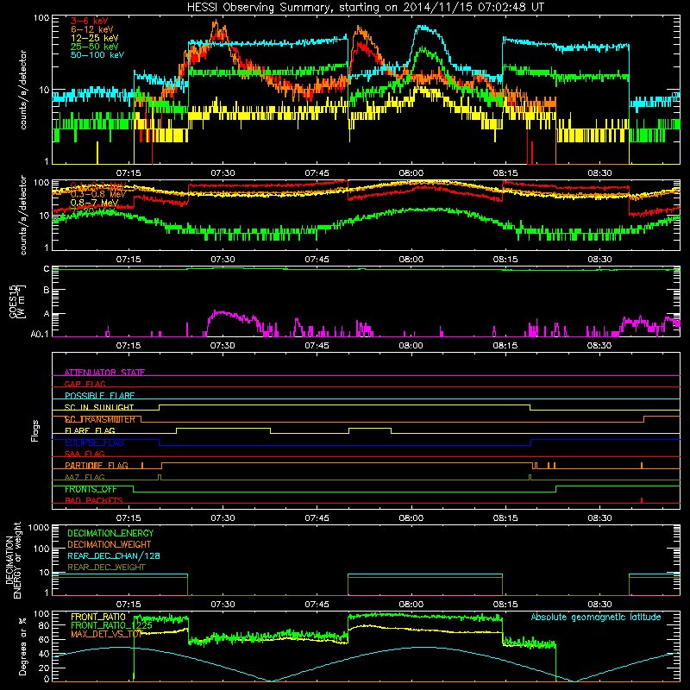Click the cyan 50-100 keV legend label

[x=97, y=55]
